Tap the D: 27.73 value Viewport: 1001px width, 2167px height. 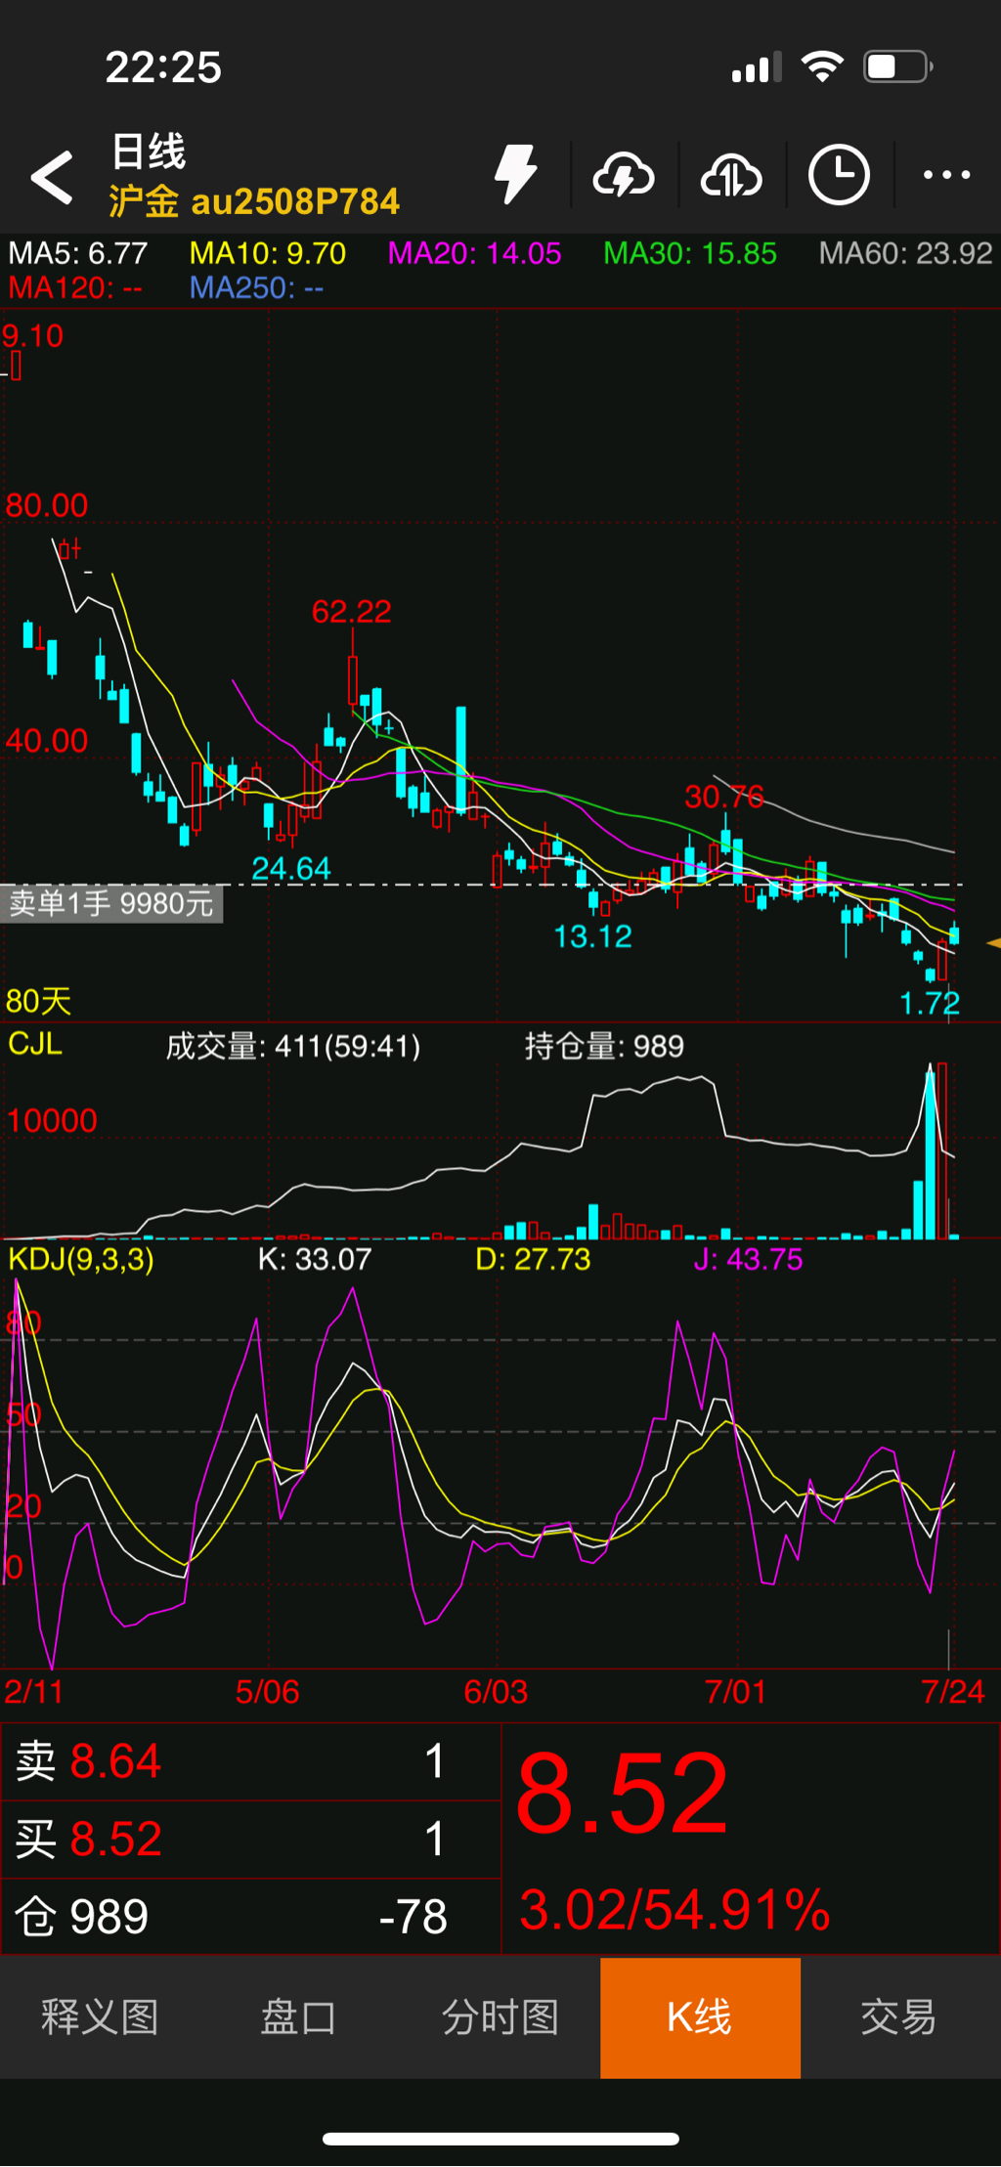click(533, 1259)
